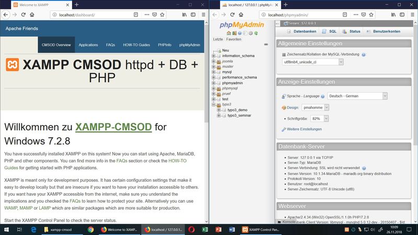Launch Microsoft Edge from taskbar

pos(33,229)
